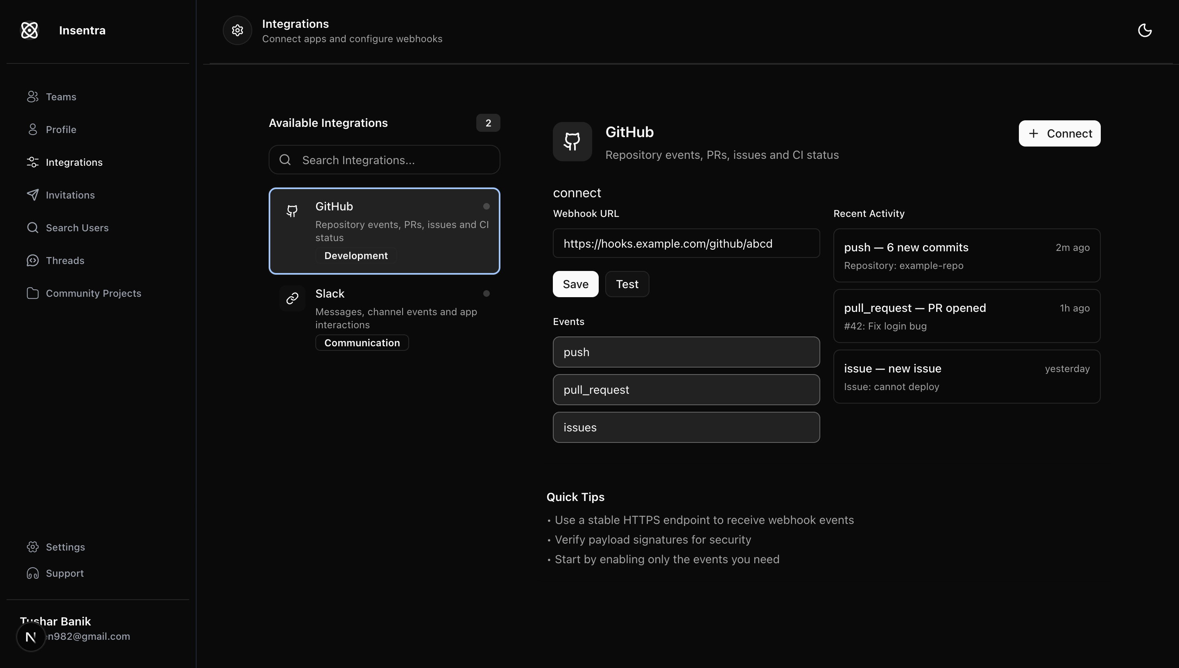The height and width of the screenshot is (668, 1179).
Task: Click the status dot on GitHub card
Action: pos(487,206)
